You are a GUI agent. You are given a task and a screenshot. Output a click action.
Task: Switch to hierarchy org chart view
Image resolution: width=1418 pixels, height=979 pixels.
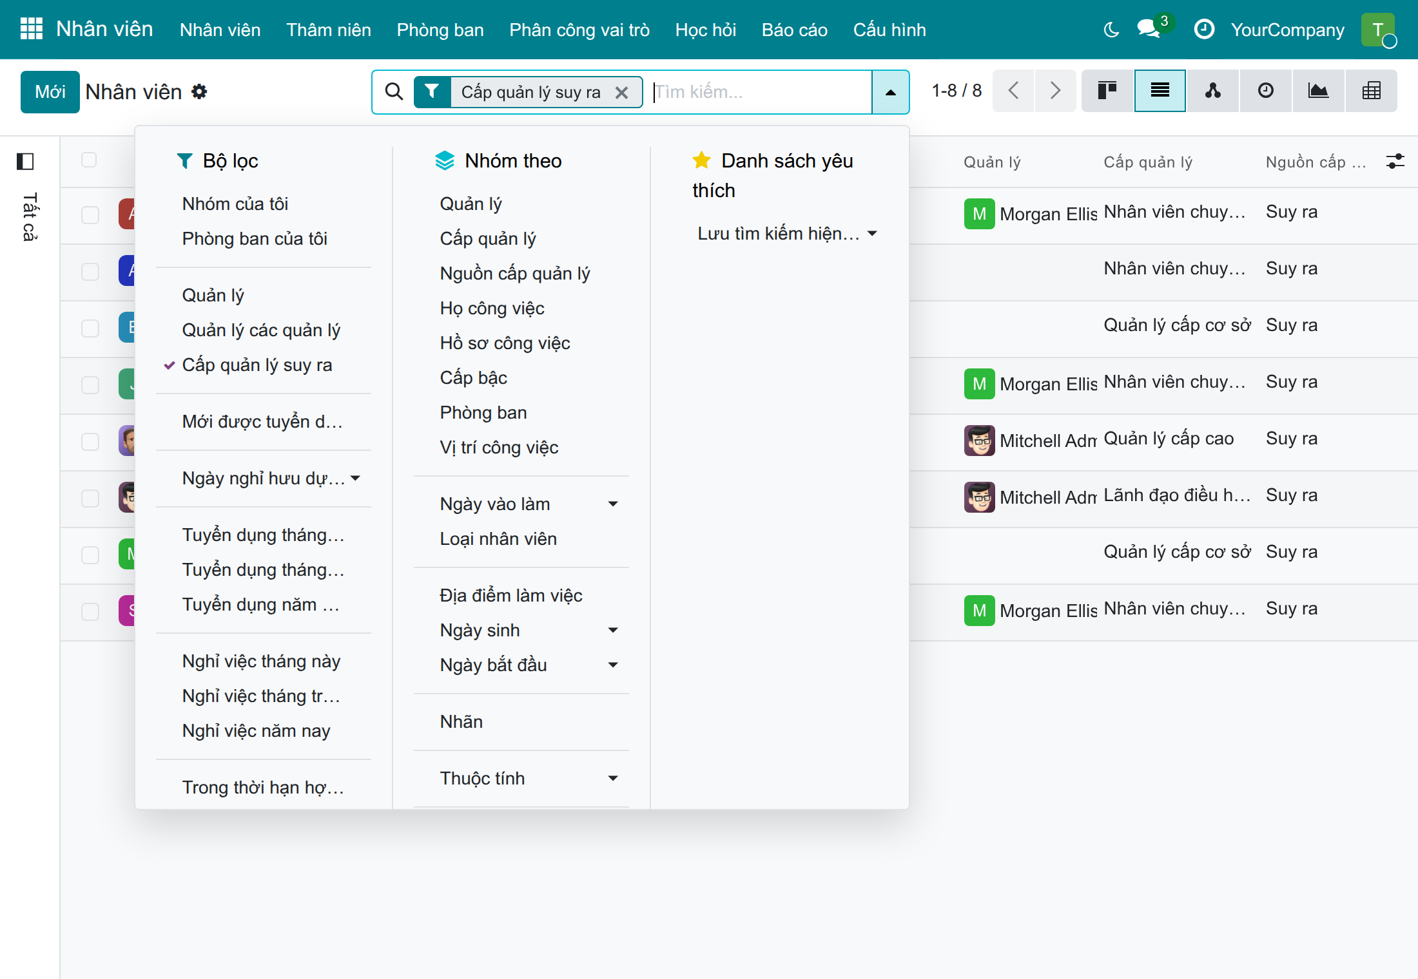1212,91
